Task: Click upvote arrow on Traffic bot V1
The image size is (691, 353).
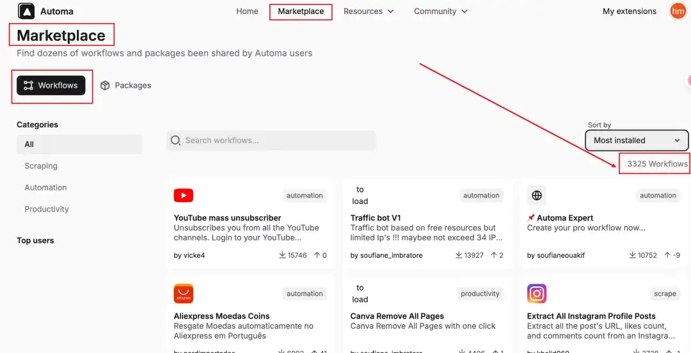Action: [x=493, y=255]
